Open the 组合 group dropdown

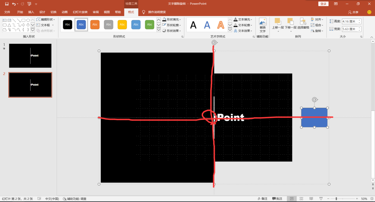tap(317, 25)
